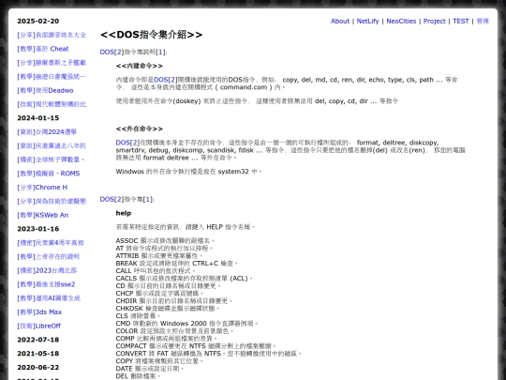Open the [機密] 全球核子彈數量 article
This screenshot has height=380, width=506.
52,160
